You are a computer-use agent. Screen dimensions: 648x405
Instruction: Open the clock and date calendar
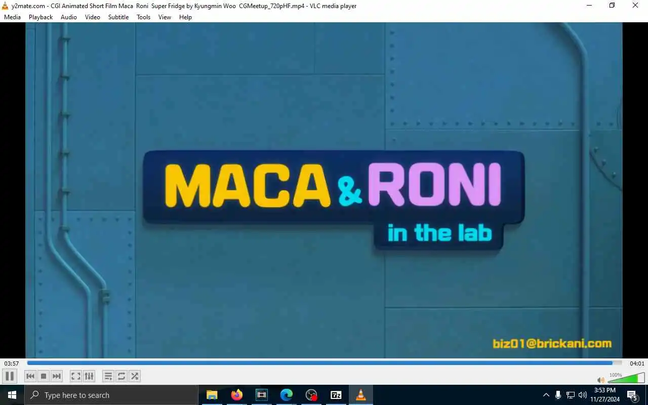click(x=604, y=395)
